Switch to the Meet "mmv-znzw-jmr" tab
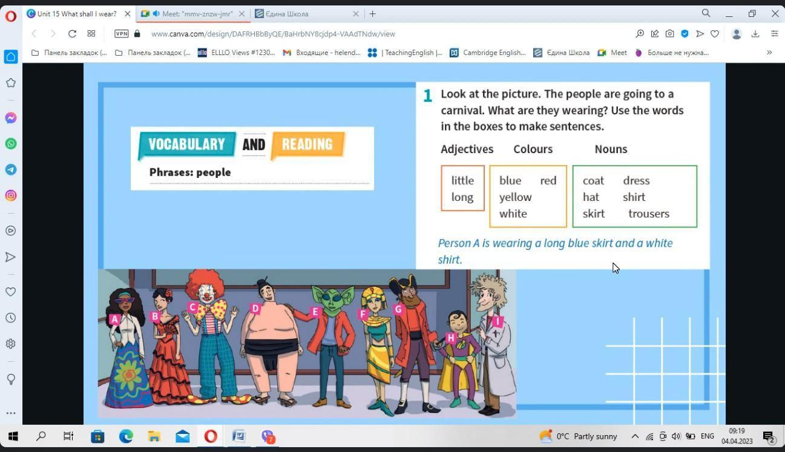The height and width of the screenshot is (452, 785). (192, 13)
